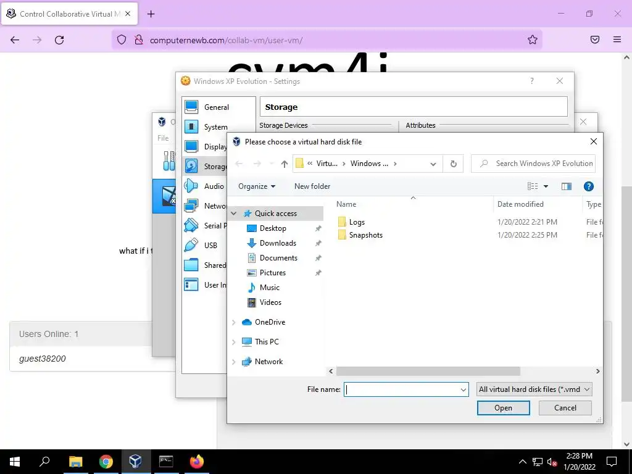Open the notification center icon

click(x=612, y=462)
